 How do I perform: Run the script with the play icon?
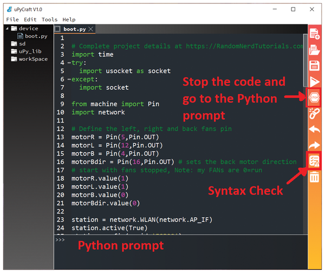pyautogui.click(x=314, y=82)
